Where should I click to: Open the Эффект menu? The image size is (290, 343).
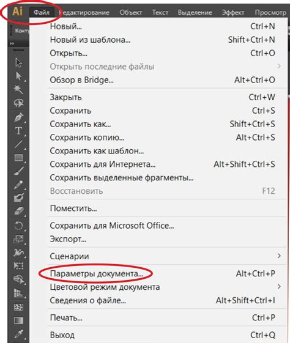tap(233, 12)
